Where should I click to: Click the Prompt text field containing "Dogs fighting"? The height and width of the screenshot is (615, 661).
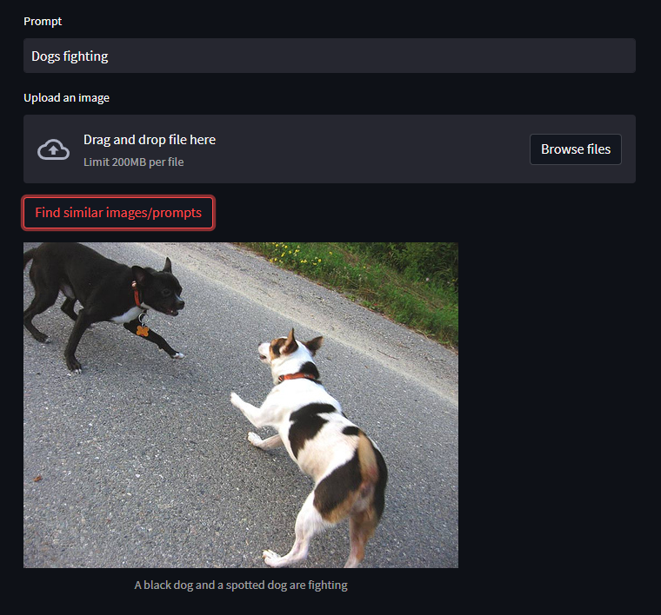[330, 56]
